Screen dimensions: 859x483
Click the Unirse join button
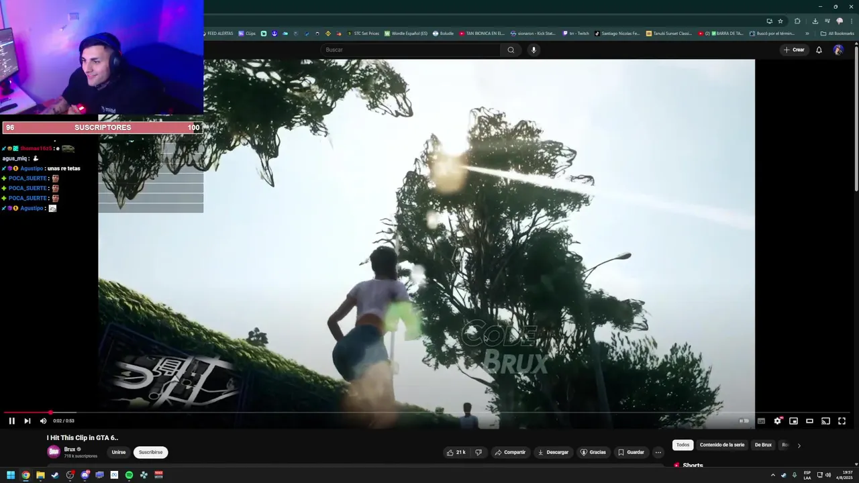(x=119, y=452)
